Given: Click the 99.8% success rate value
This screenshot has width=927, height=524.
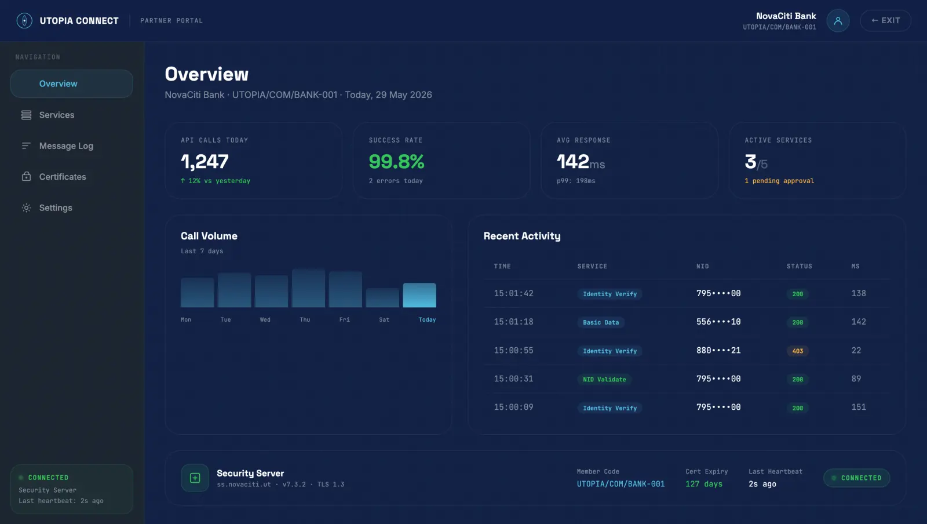Looking at the screenshot, I should click(396, 161).
